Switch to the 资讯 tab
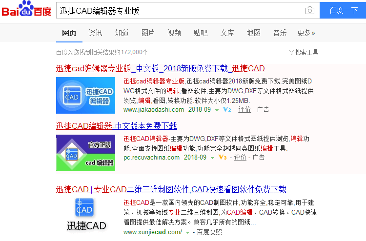This screenshot has width=366, height=241. [x=95, y=33]
